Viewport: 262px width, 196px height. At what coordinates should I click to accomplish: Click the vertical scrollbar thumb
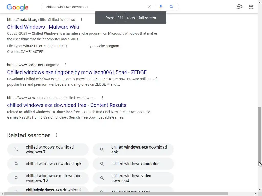point(260,136)
